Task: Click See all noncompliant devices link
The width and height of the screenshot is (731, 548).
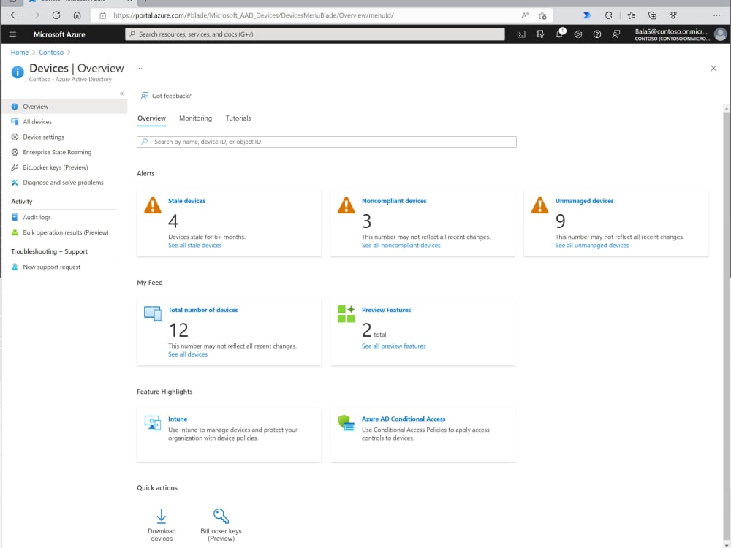Action: coord(401,245)
